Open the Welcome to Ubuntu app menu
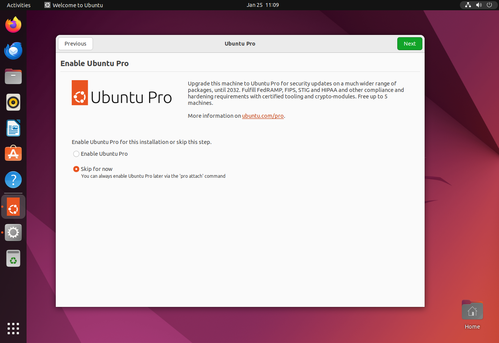Screen dimensions: 499x343 pyautogui.click(x=74, y=5)
